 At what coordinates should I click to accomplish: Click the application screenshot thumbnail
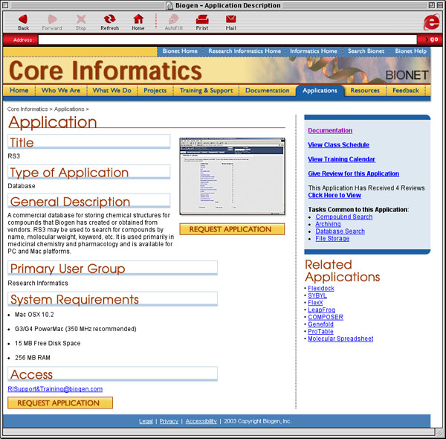point(232,176)
